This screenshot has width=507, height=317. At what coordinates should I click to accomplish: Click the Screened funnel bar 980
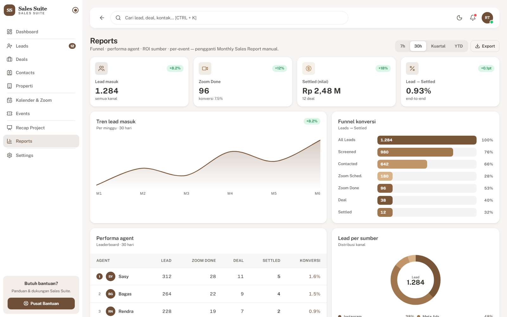[415, 152]
